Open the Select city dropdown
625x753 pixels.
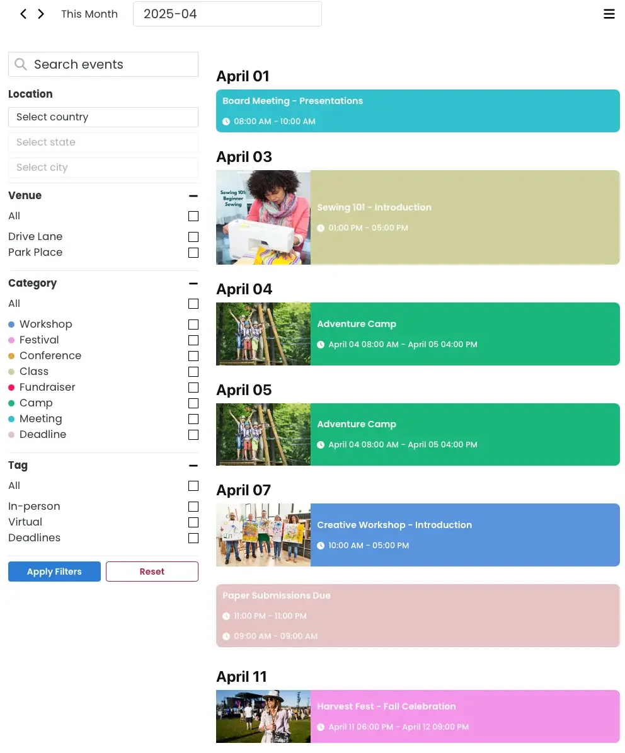(x=103, y=168)
